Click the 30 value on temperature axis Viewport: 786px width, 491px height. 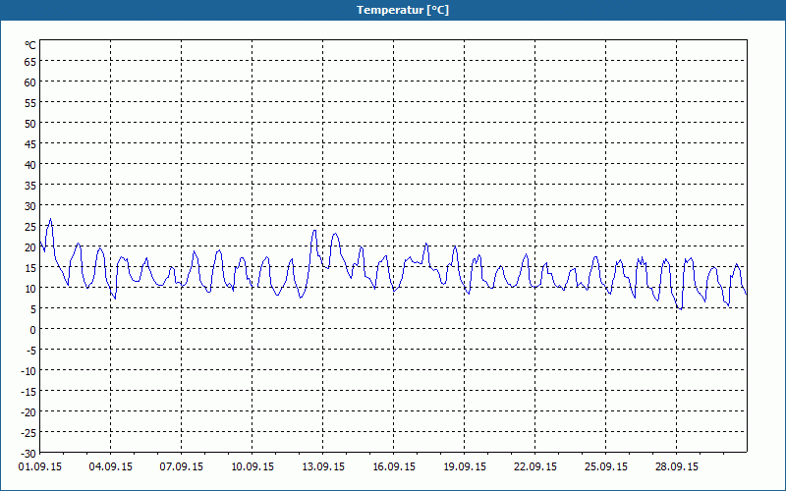click(x=30, y=206)
